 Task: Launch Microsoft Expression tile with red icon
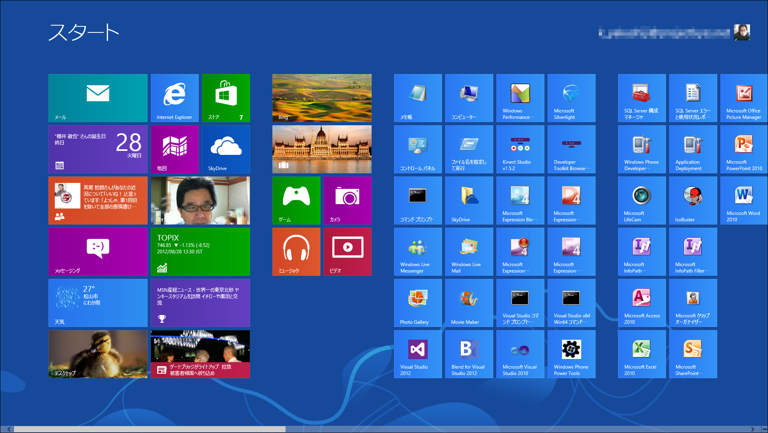point(572,200)
